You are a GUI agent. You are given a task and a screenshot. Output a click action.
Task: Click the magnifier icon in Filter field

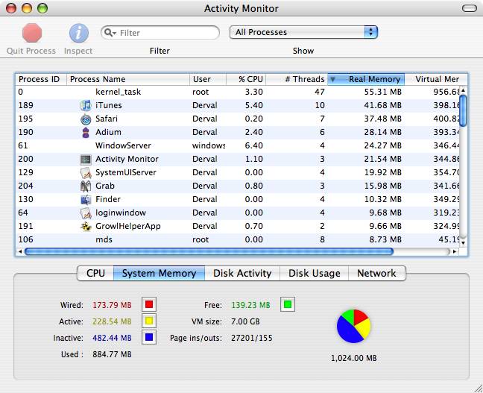click(109, 32)
